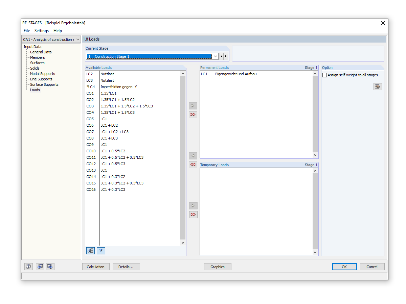The image size is (406, 304).
Task: Switch to previous construction stage arrow
Action: pos(222,56)
